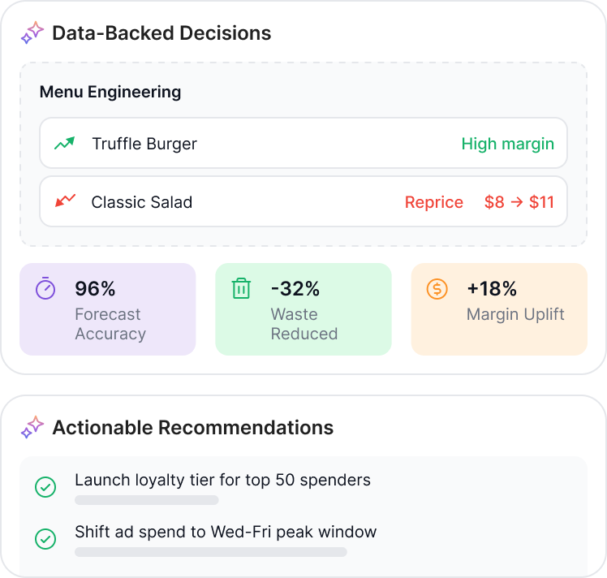Click the purple stopwatch icon
This screenshot has width=607, height=578.
coord(45,288)
